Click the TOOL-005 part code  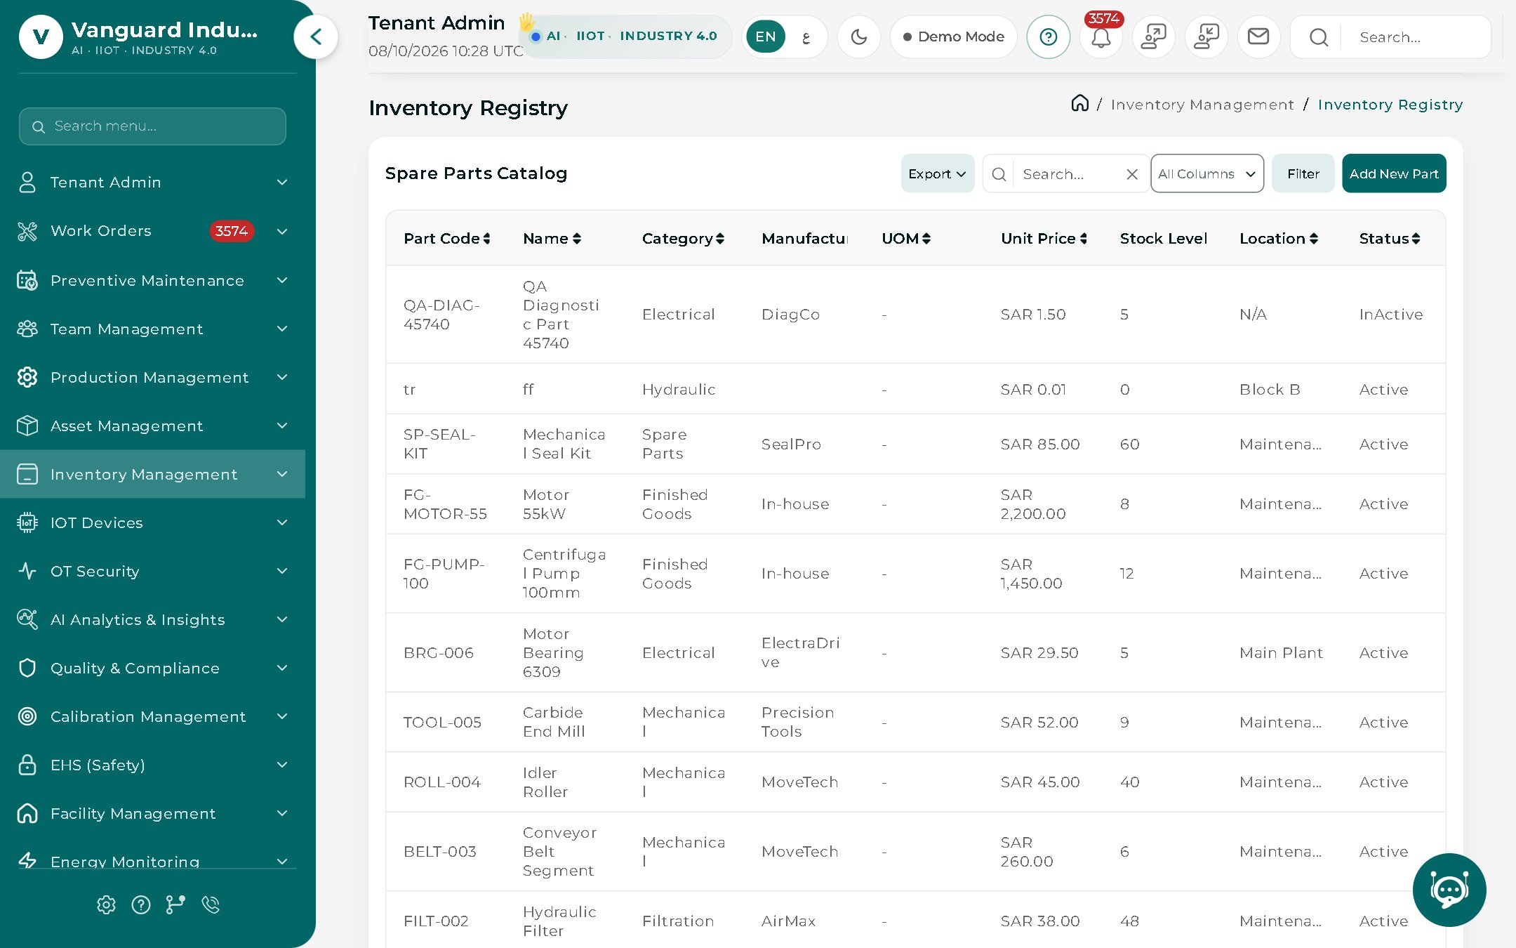tap(442, 723)
